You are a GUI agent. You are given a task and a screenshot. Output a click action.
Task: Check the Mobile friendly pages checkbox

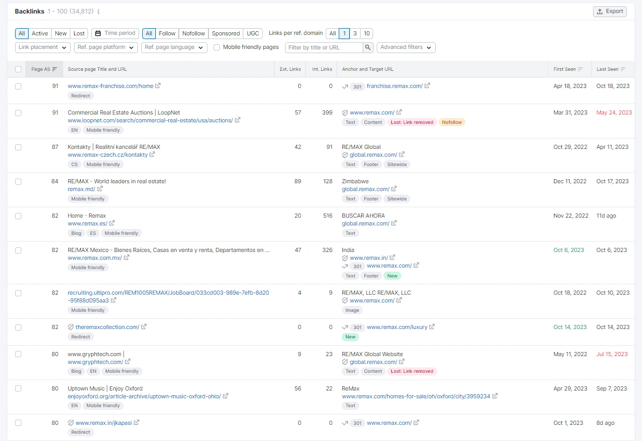coord(217,47)
